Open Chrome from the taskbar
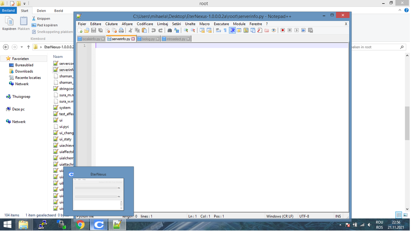The image size is (411, 231). pyautogui.click(x=80, y=225)
